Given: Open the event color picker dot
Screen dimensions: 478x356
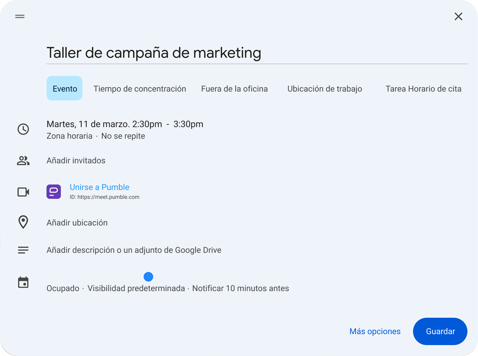Looking at the screenshot, I should tap(148, 276).
